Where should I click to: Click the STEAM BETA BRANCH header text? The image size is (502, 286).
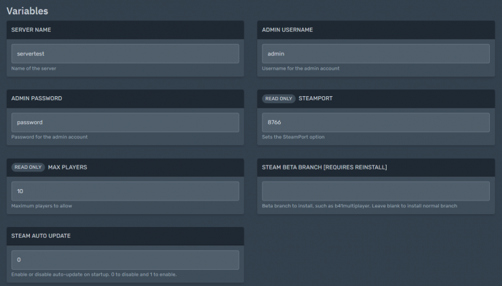(324, 167)
